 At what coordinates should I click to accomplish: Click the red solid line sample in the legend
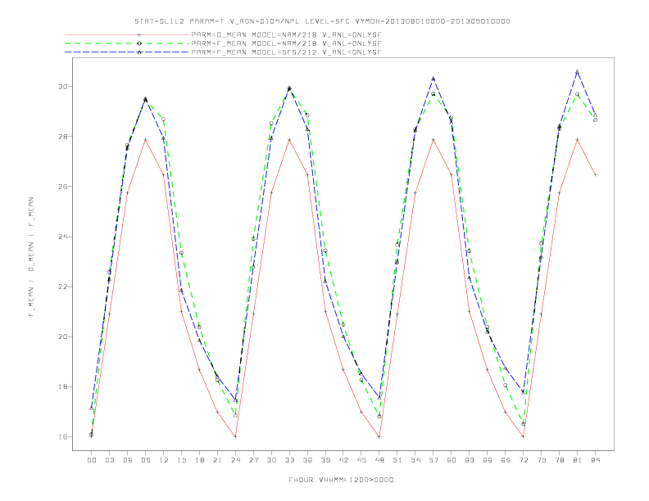(x=127, y=34)
